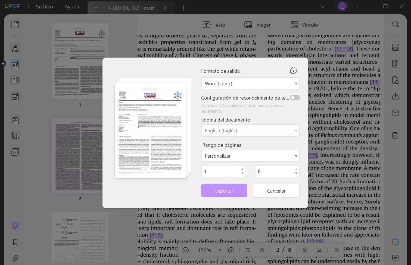The width and height of the screenshot is (411, 265).
Task: Go to previous page arrow
Action: click(262, 250)
